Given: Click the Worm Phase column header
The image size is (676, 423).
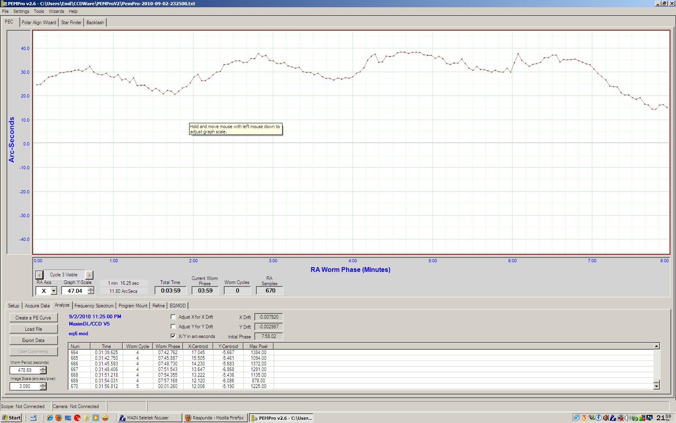Looking at the screenshot, I should [x=167, y=346].
